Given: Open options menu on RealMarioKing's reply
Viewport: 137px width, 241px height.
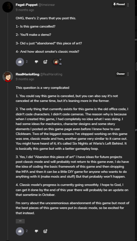Looking at the screenshot, I should (x=128, y=74).
